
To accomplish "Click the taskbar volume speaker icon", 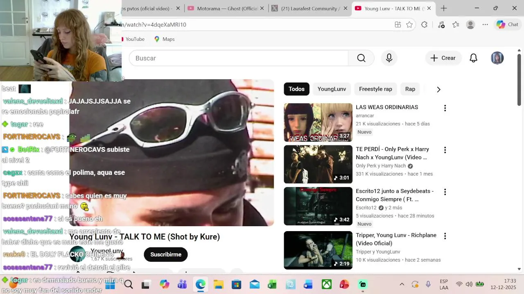I will tap(469, 284).
